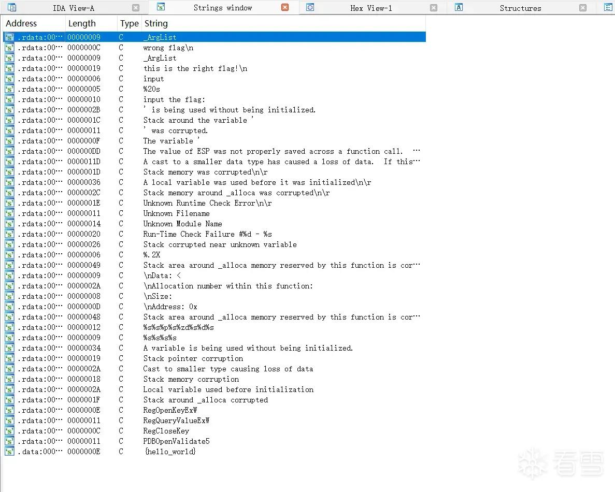Close the IDA View-A tab
Screen dimensions: 615x492
point(136,8)
